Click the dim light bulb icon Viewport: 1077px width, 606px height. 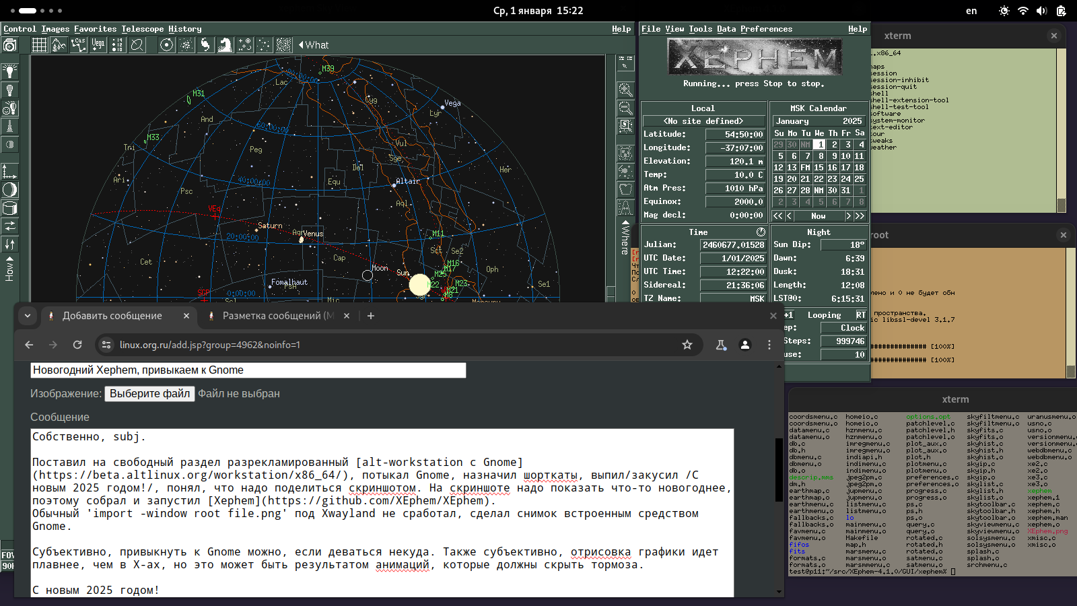pyautogui.click(x=9, y=90)
